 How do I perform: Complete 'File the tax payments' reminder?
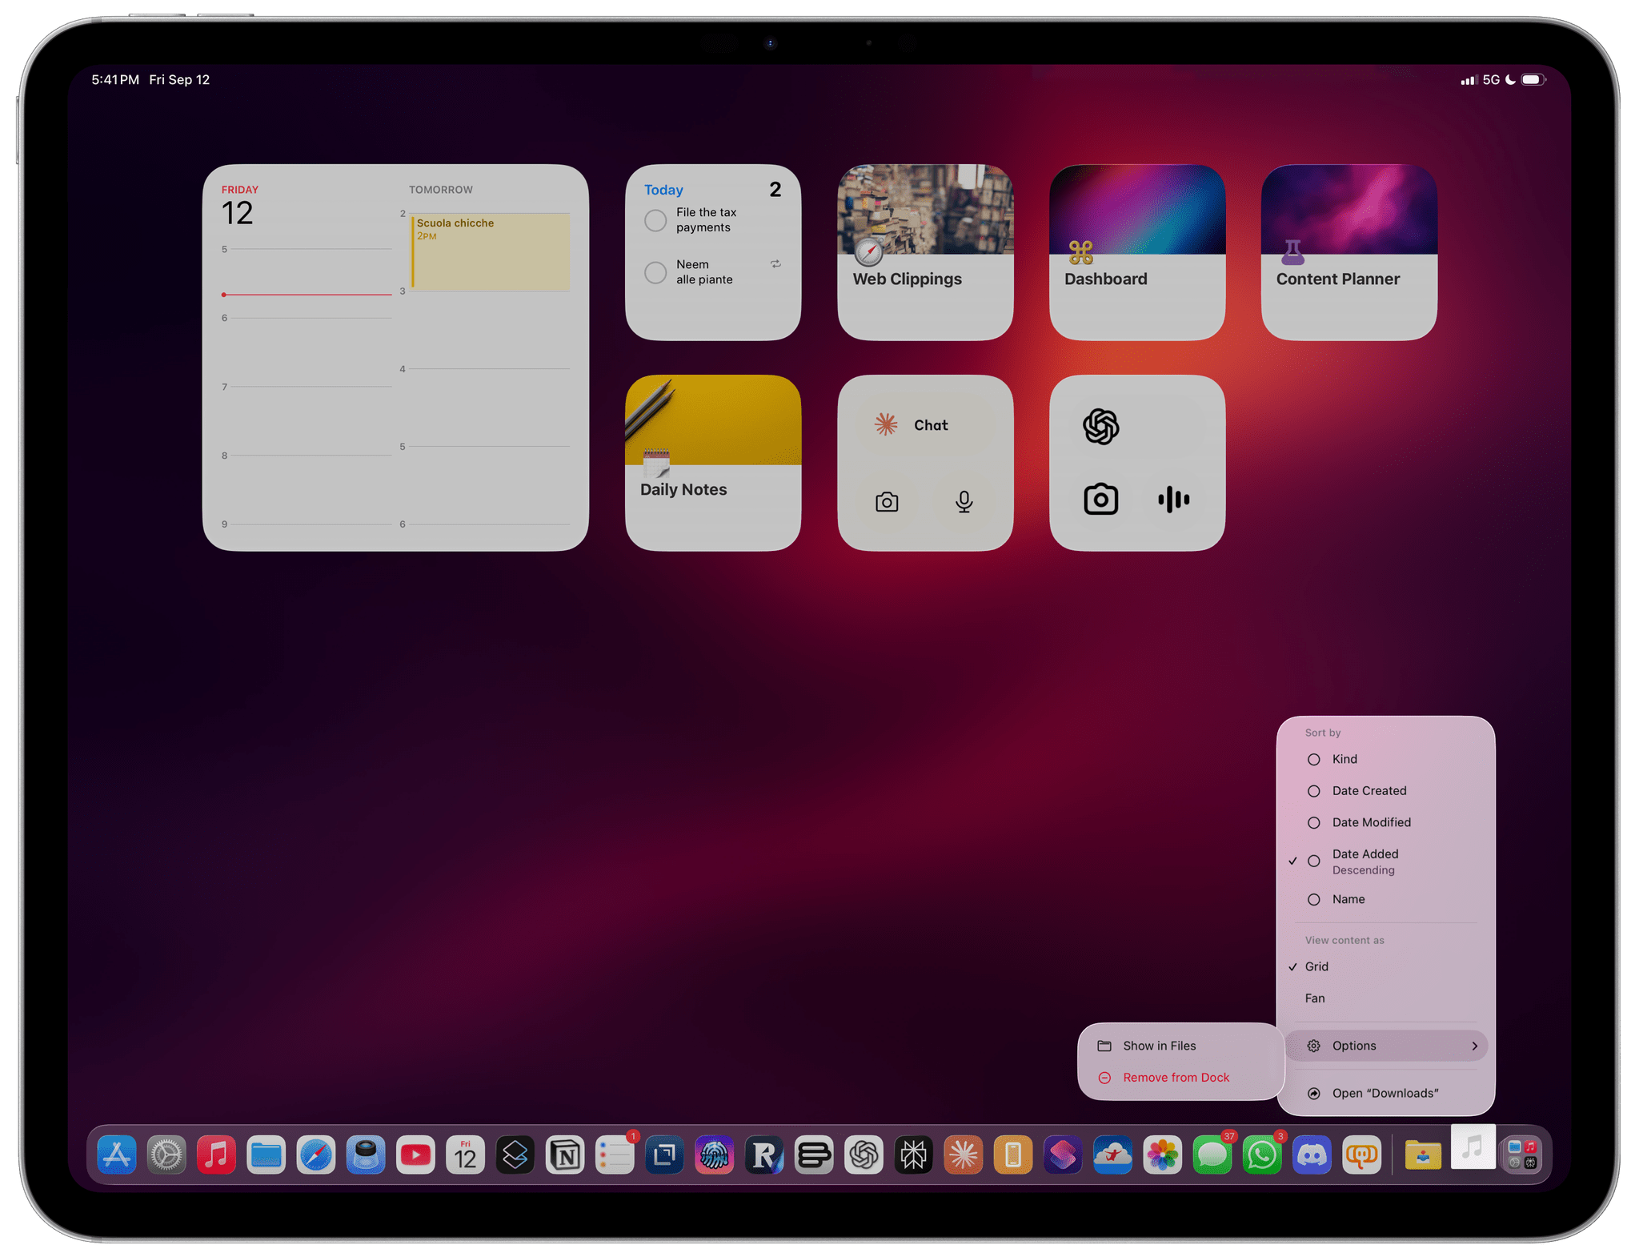pos(655,220)
